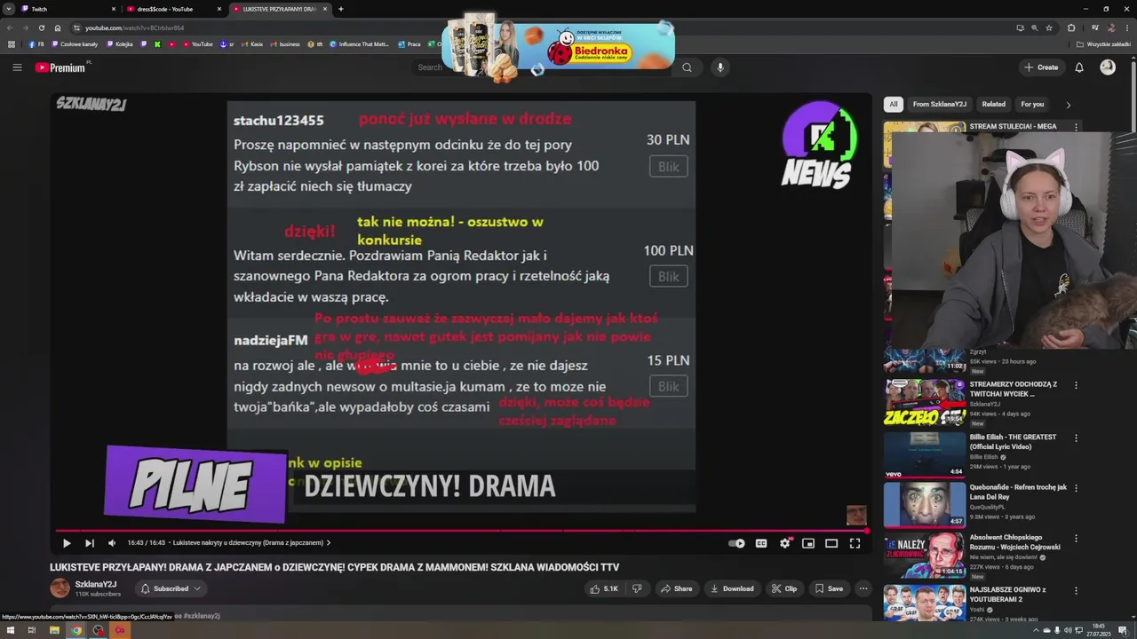
Task: Open Billie Eilish THE GREATEST video title
Action: [x=1013, y=442]
